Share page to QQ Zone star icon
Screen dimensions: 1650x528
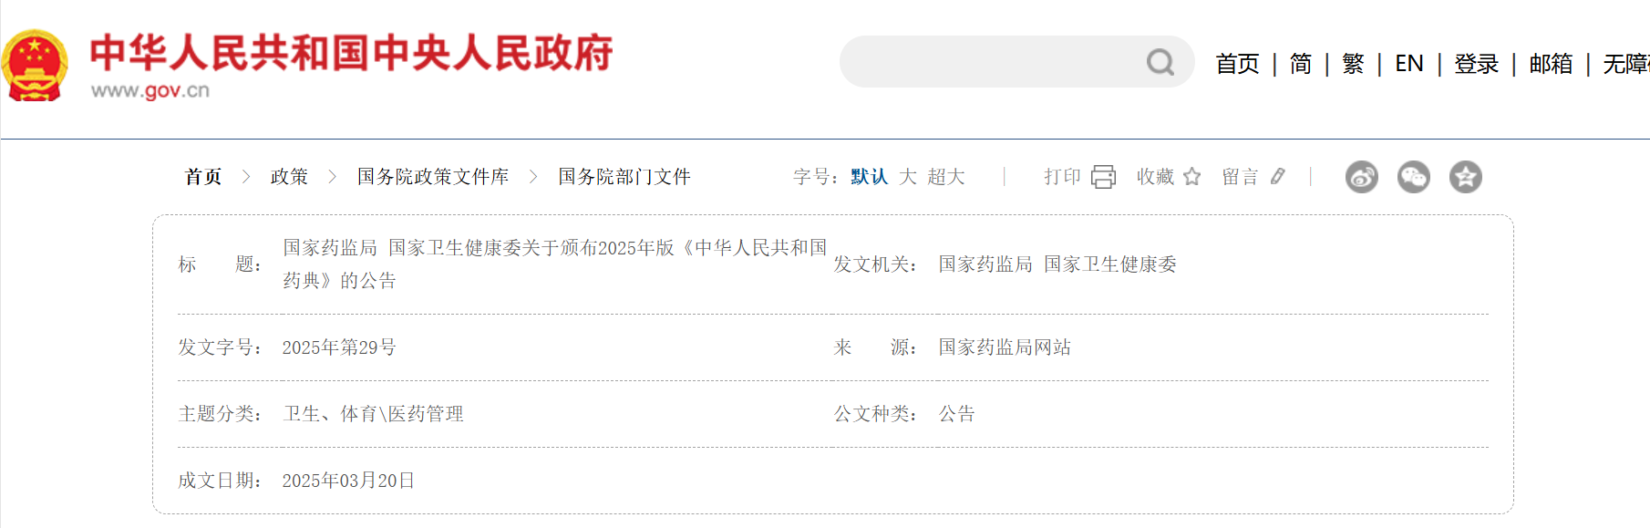pyautogui.click(x=1466, y=177)
